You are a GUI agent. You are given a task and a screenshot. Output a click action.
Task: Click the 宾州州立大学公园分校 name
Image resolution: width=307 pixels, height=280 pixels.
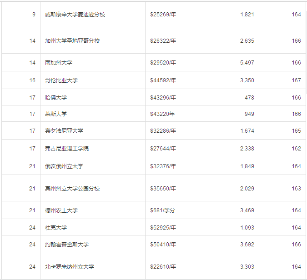click(x=72, y=189)
